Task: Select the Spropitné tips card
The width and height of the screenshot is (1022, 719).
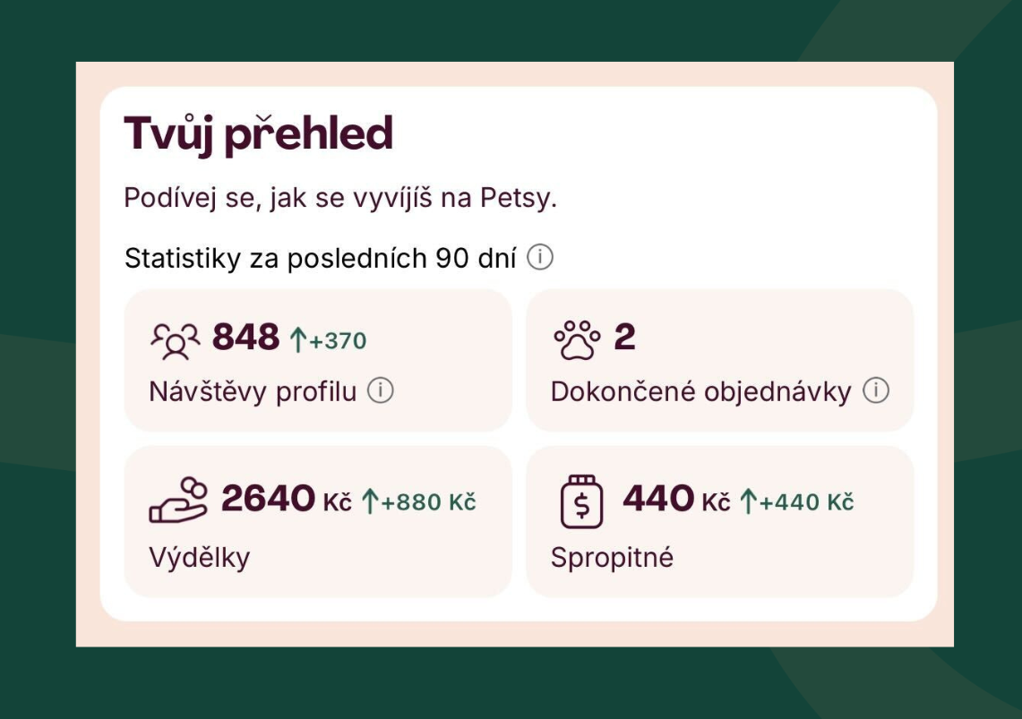Action: 719,521
